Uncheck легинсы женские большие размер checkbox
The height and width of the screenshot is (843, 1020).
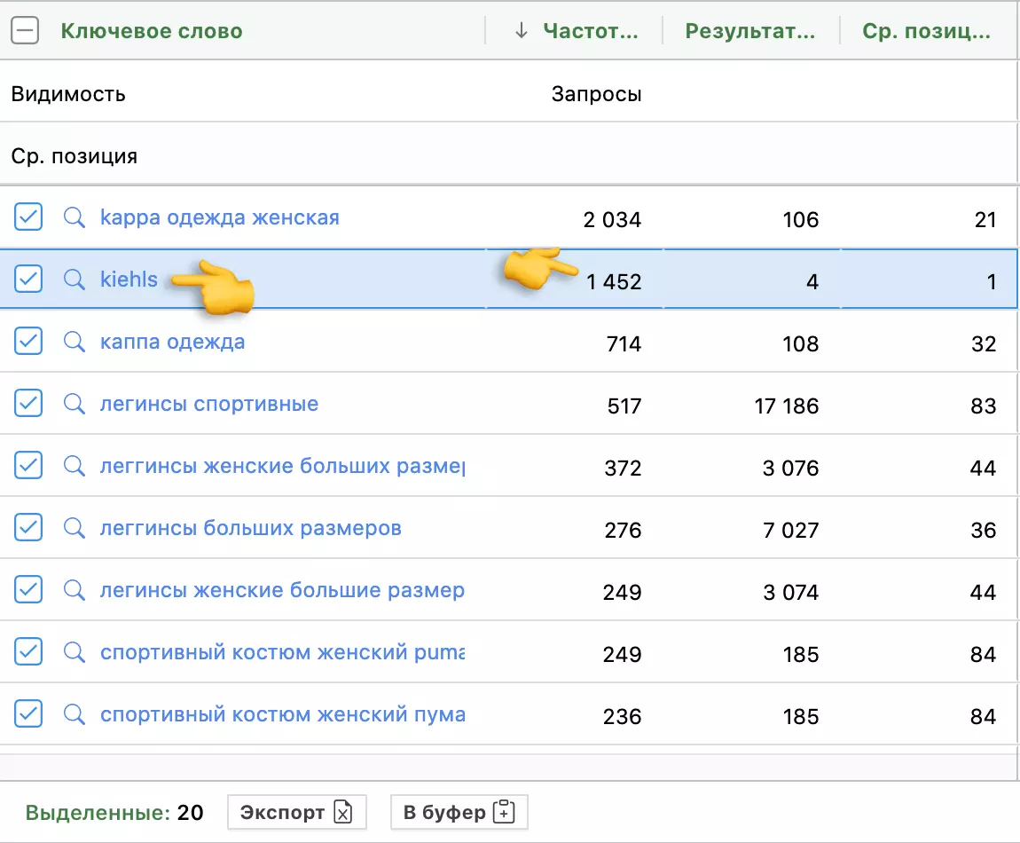28,590
